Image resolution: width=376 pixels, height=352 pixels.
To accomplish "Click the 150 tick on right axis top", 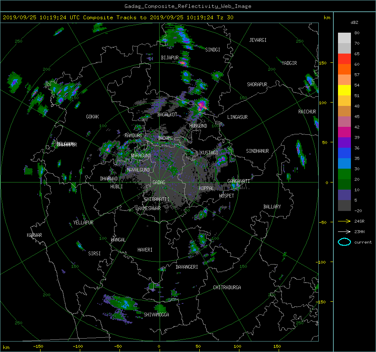I will tap(323, 63).
